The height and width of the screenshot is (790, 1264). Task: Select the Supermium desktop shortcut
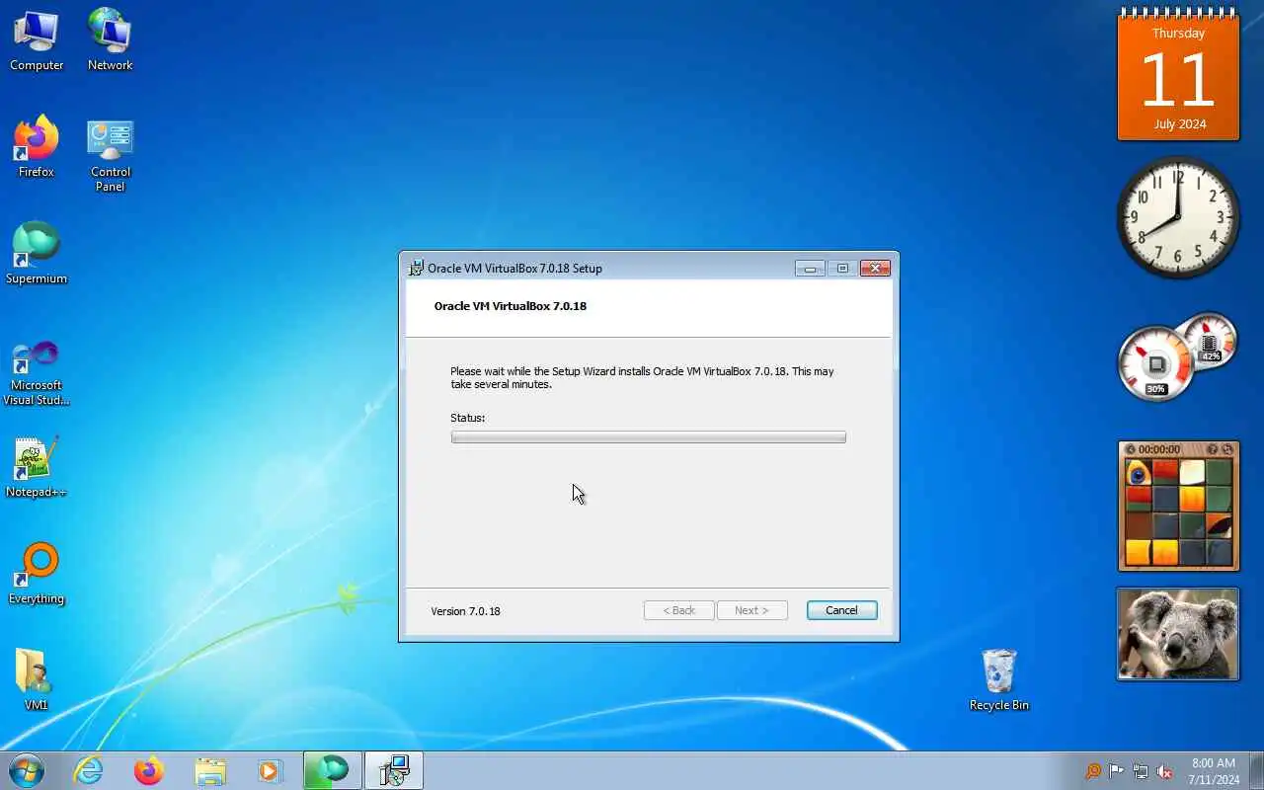pos(37,254)
